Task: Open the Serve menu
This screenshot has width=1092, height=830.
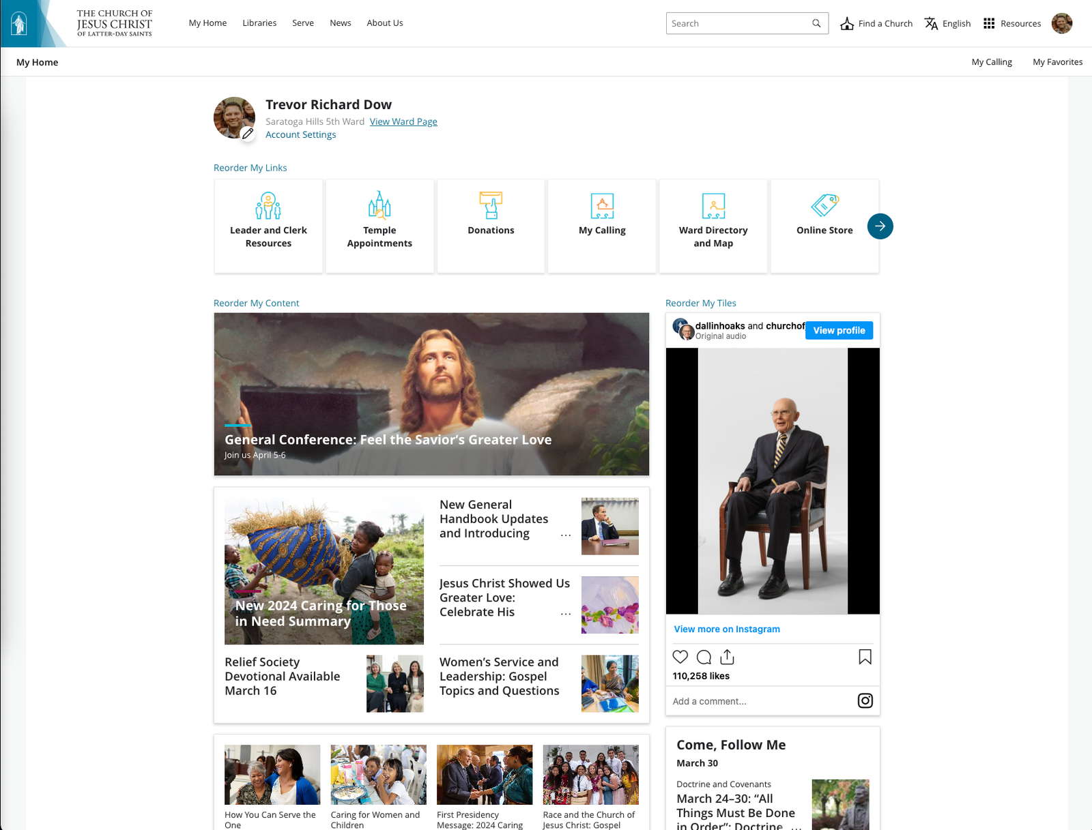Action: point(303,23)
